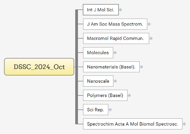Select the DSSC_2024_Oct root node
The height and width of the screenshot is (134, 190).
pos(39,67)
